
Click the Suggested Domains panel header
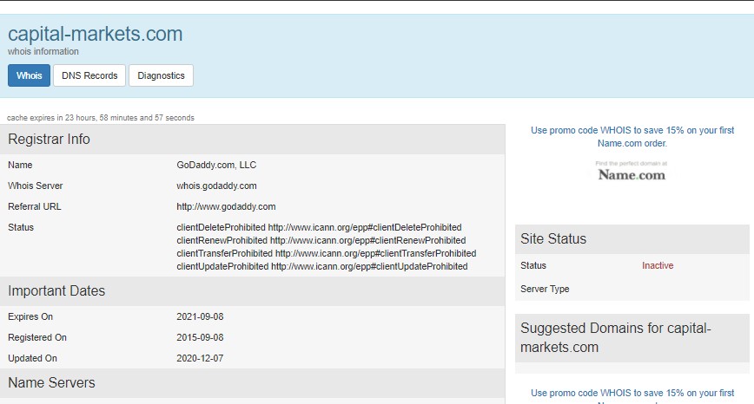pos(632,338)
